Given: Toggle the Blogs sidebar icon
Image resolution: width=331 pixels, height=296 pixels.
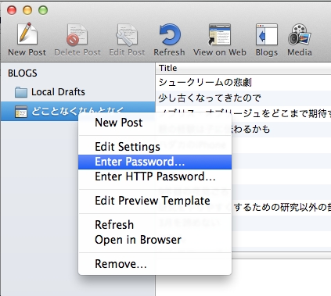Looking at the screenshot, I should (x=267, y=34).
